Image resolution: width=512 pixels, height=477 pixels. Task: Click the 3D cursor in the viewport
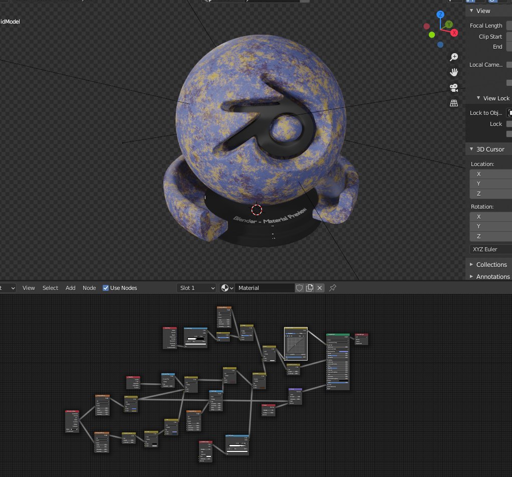(257, 210)
